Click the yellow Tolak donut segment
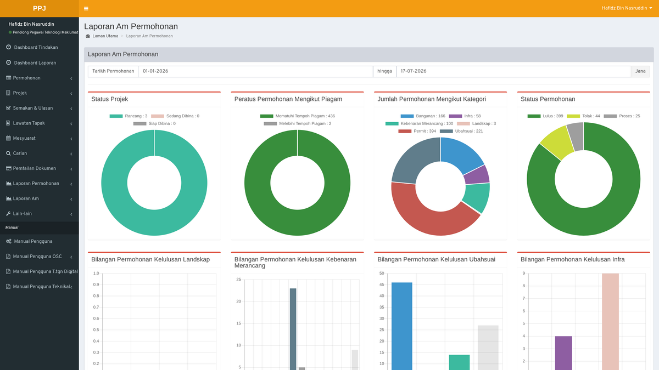 557,141
